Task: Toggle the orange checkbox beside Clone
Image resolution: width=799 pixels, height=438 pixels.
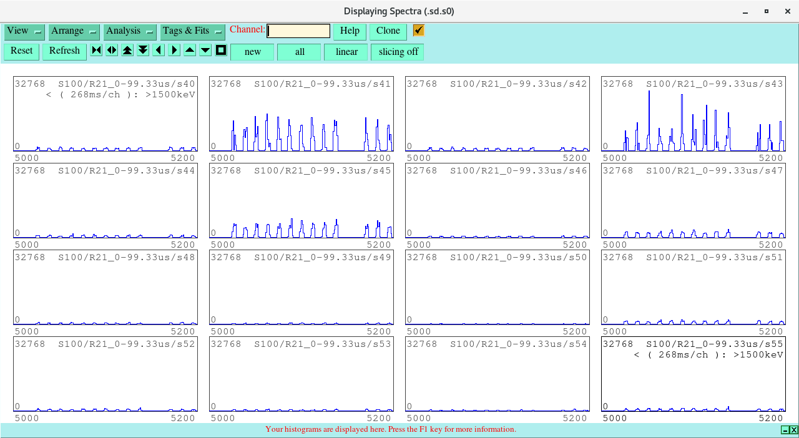Action: pyautogui.click(x=418, y=31)
